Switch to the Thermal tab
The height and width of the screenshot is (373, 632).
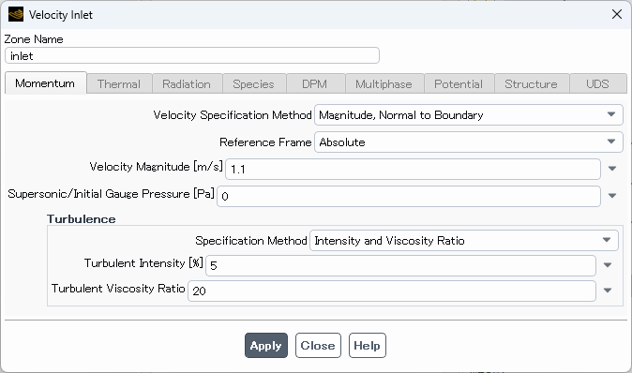(x=119, y=83)
